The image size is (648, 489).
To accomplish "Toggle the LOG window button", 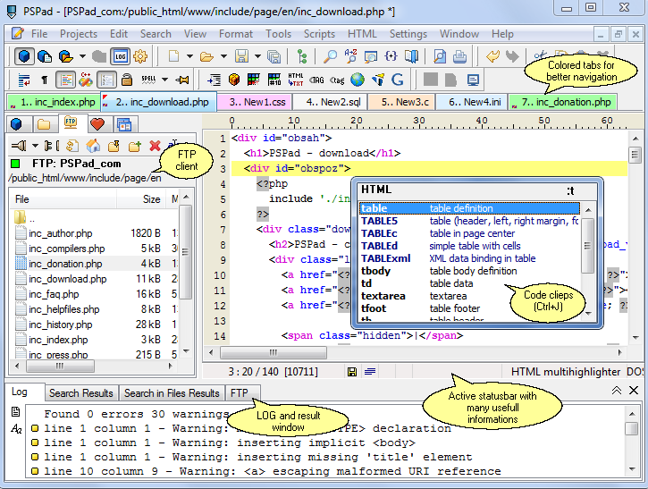I will tap(121, 55).
